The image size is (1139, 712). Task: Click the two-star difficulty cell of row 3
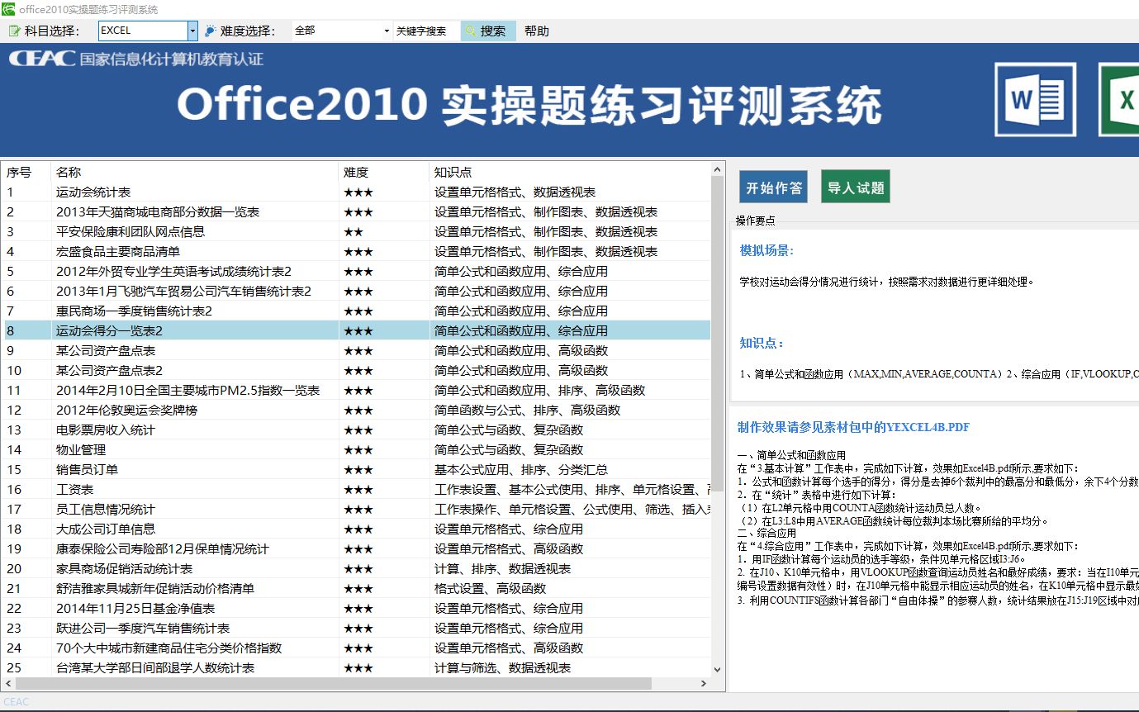point(384,231)
